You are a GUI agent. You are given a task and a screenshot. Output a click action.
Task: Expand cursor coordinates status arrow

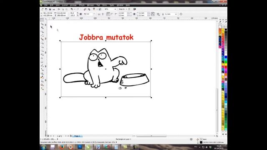(x=58, y=139)
